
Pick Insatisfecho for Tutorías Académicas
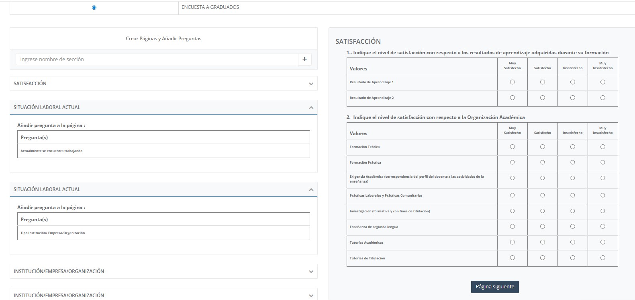pyautogui.click(x=572, y=242)
